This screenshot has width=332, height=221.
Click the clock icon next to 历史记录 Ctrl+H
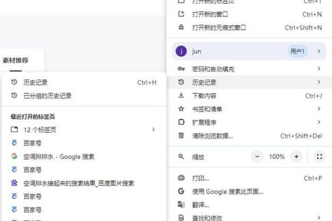pos(14,82)
